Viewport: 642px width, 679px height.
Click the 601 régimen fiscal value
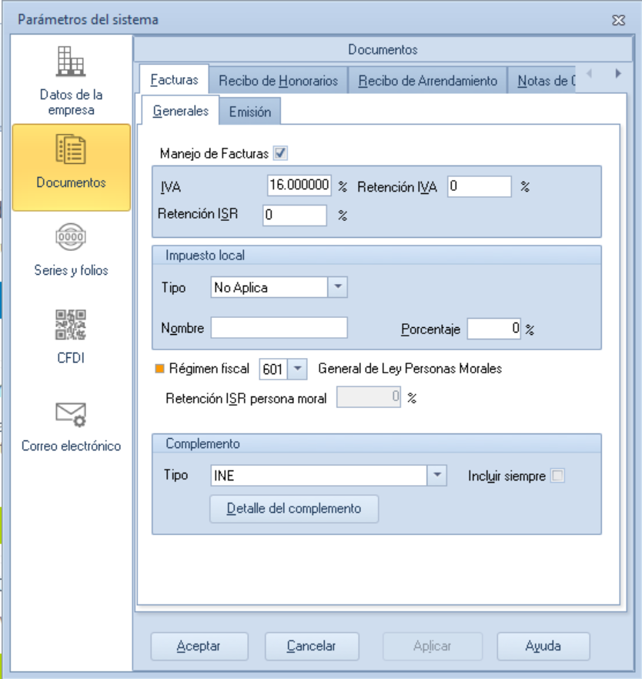pyautogui.click(x=273, y=370)
